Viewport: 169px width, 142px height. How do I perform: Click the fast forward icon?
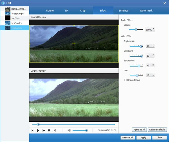[x=44, y=130]
